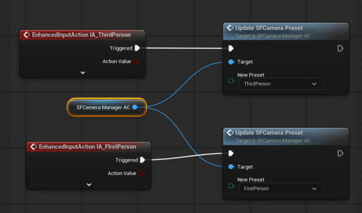The height and width of the screenshot is (213, 362).
Task: Click Target pin on ThirdPerson preset node
Action: click(231, 62)
